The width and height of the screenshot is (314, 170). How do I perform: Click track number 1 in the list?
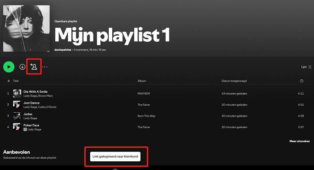coord(8,93)
